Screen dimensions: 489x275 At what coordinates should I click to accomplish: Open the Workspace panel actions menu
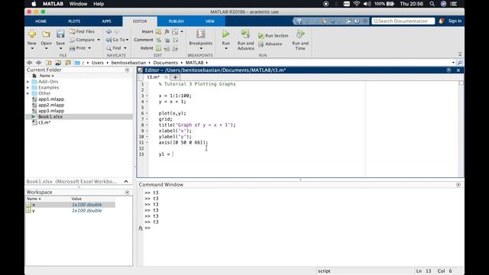point(128,192)
